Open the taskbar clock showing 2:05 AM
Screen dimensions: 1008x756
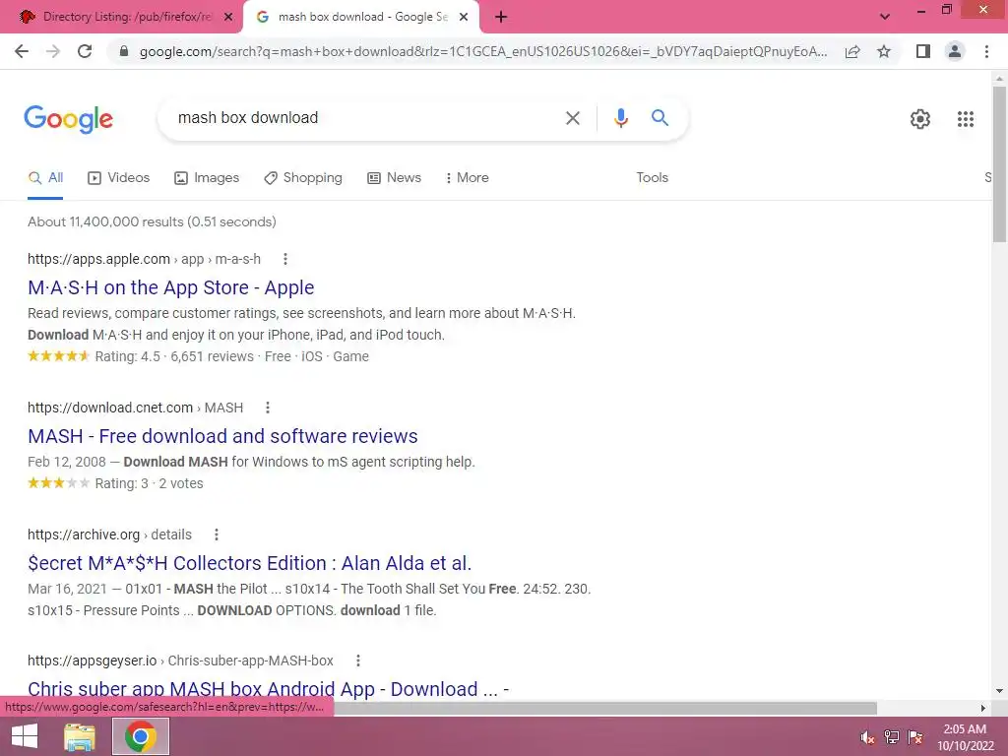click(965, 737)
